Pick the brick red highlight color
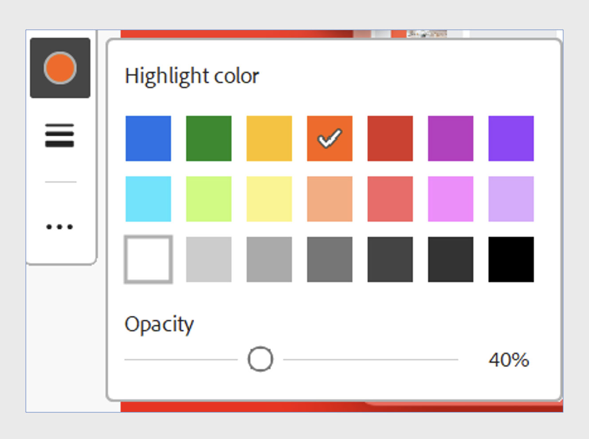Viewport: 589px width, 439px height. tap(390, 138)
